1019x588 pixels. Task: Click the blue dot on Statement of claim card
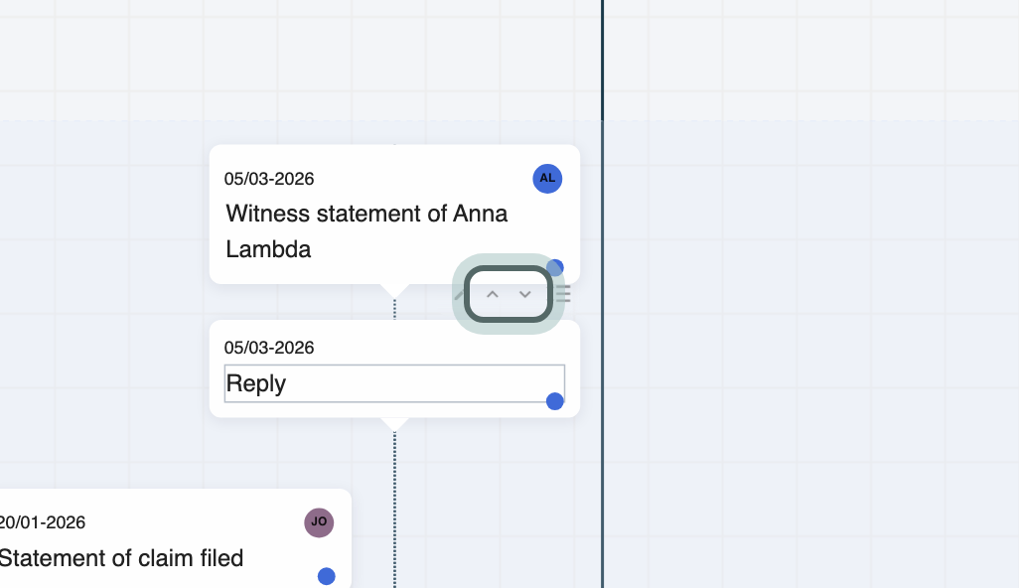(326, 576)
